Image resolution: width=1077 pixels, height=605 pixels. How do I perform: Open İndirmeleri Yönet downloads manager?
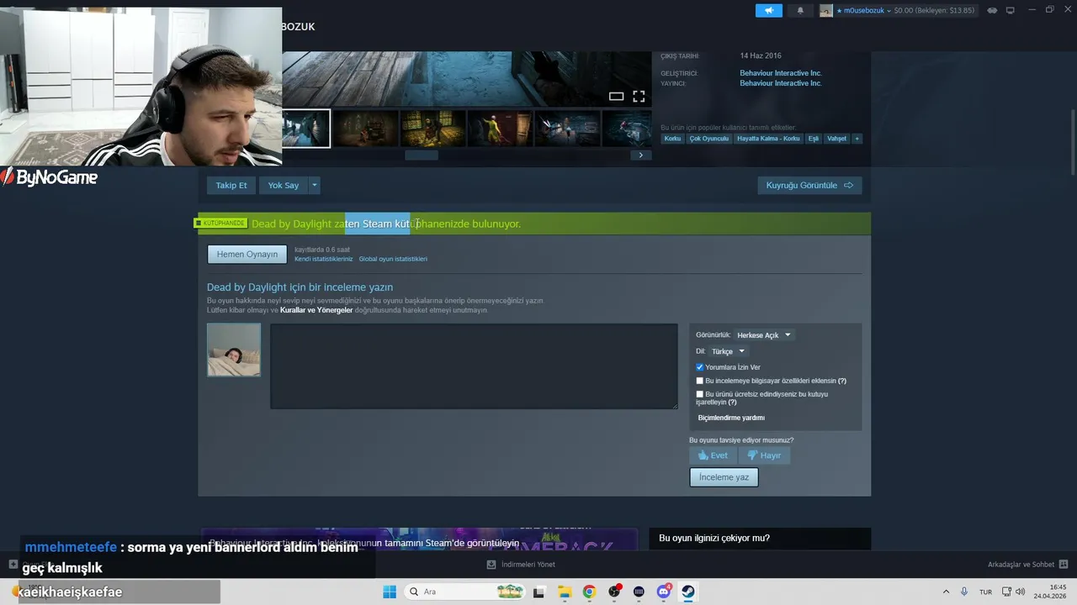[521, 565]
